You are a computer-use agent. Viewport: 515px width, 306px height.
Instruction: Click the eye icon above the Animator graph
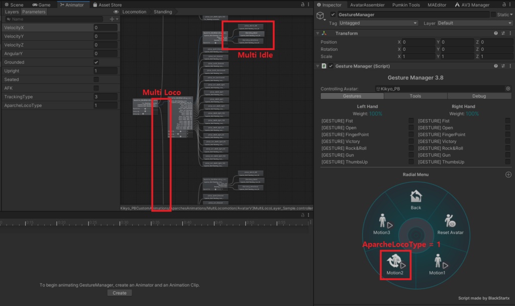[116, 12]
